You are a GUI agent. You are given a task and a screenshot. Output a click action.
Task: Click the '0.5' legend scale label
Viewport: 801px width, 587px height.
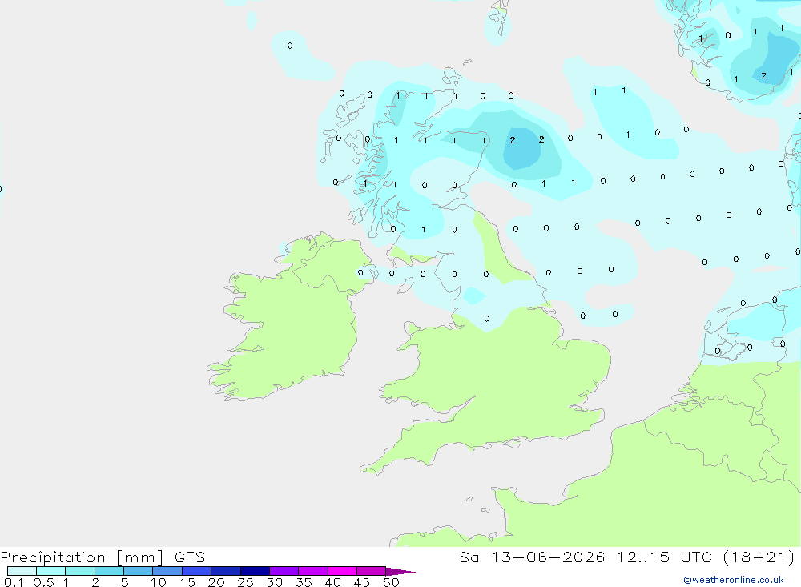(x=43, y=582)
